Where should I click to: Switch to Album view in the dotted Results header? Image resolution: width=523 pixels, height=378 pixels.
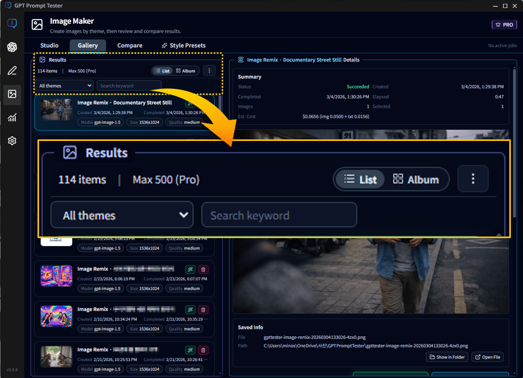coord(186,71)
